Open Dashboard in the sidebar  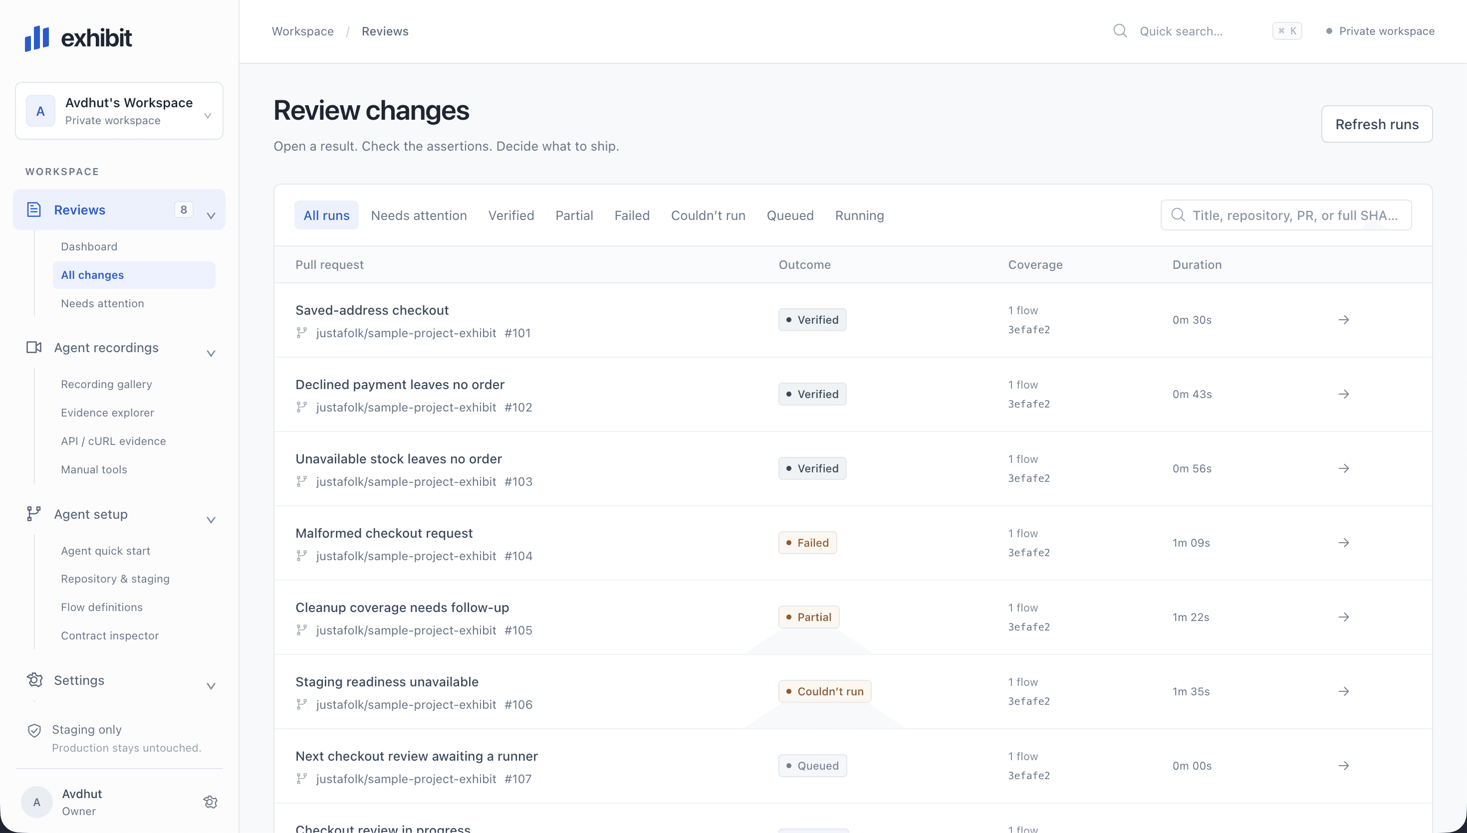pos(89,246)
